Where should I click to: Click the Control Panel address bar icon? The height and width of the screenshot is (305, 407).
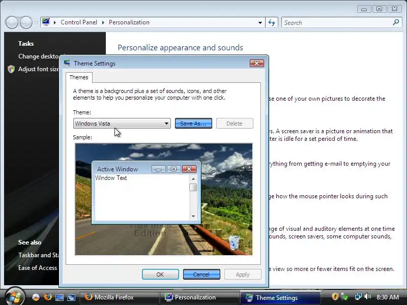pos(46,22)
